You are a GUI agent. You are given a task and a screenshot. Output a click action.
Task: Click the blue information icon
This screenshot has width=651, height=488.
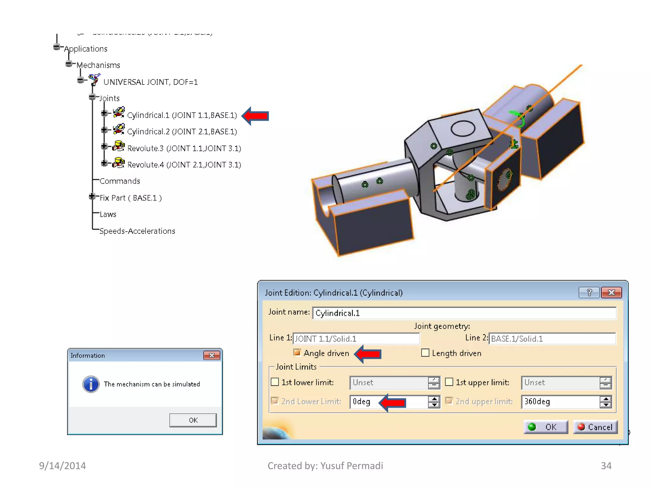[91, 384]
